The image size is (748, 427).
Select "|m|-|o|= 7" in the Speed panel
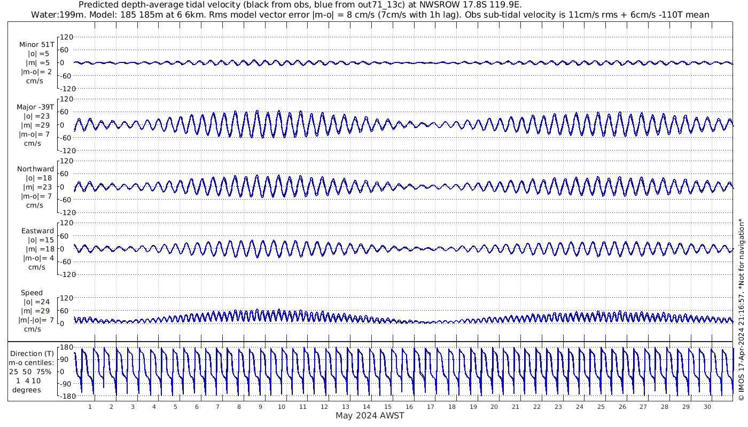(x=36, y=320)
